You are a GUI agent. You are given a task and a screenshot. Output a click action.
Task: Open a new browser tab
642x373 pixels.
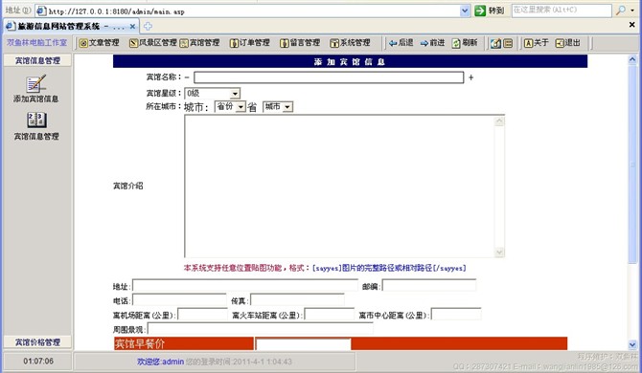tap(148, 26)
